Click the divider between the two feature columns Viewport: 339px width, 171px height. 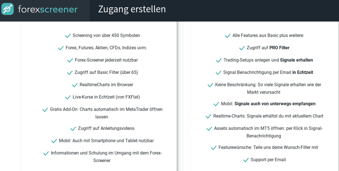point(179,96)
